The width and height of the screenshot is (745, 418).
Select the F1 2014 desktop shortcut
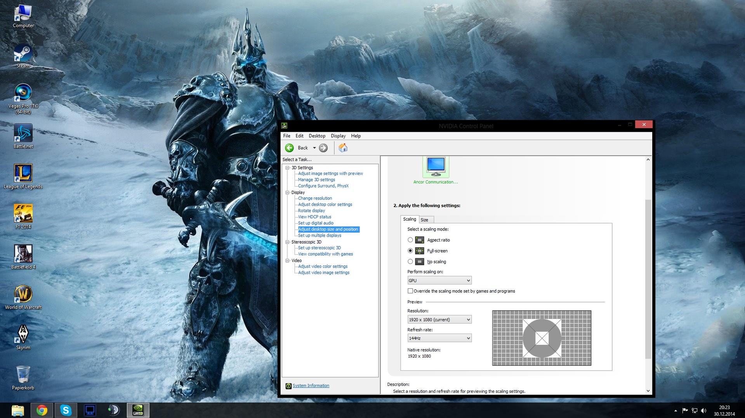pyautogui.click(x=23, y=217)
